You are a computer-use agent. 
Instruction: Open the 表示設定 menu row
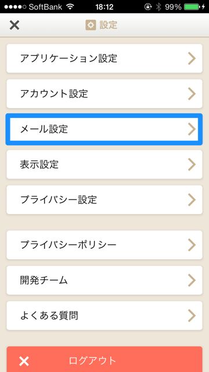(105, 164)
